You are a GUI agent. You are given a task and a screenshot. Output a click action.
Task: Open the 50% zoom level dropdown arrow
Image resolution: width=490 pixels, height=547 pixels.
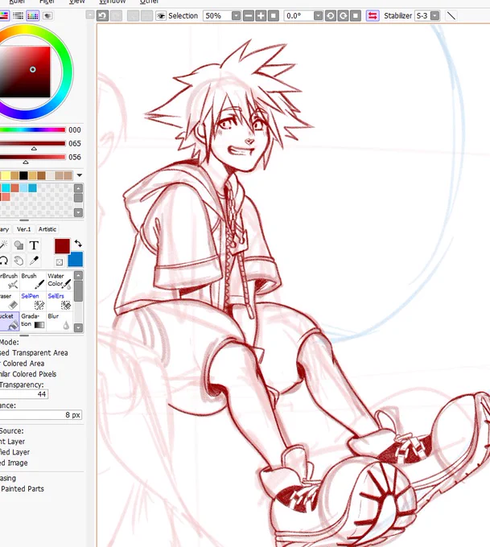coord(236,16)
